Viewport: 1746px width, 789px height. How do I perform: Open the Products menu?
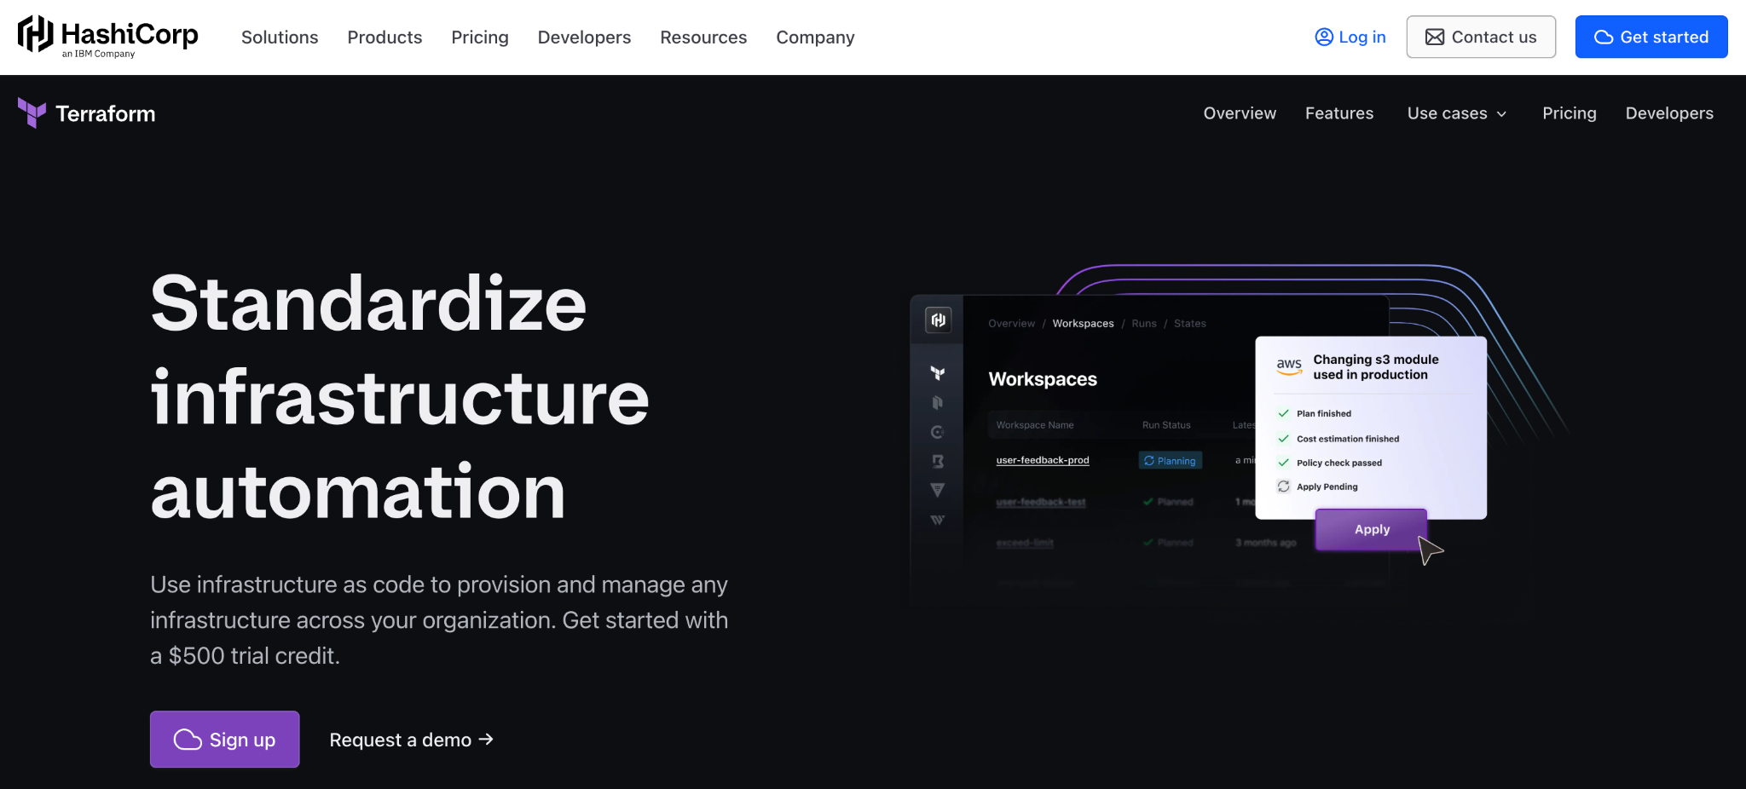384,37
